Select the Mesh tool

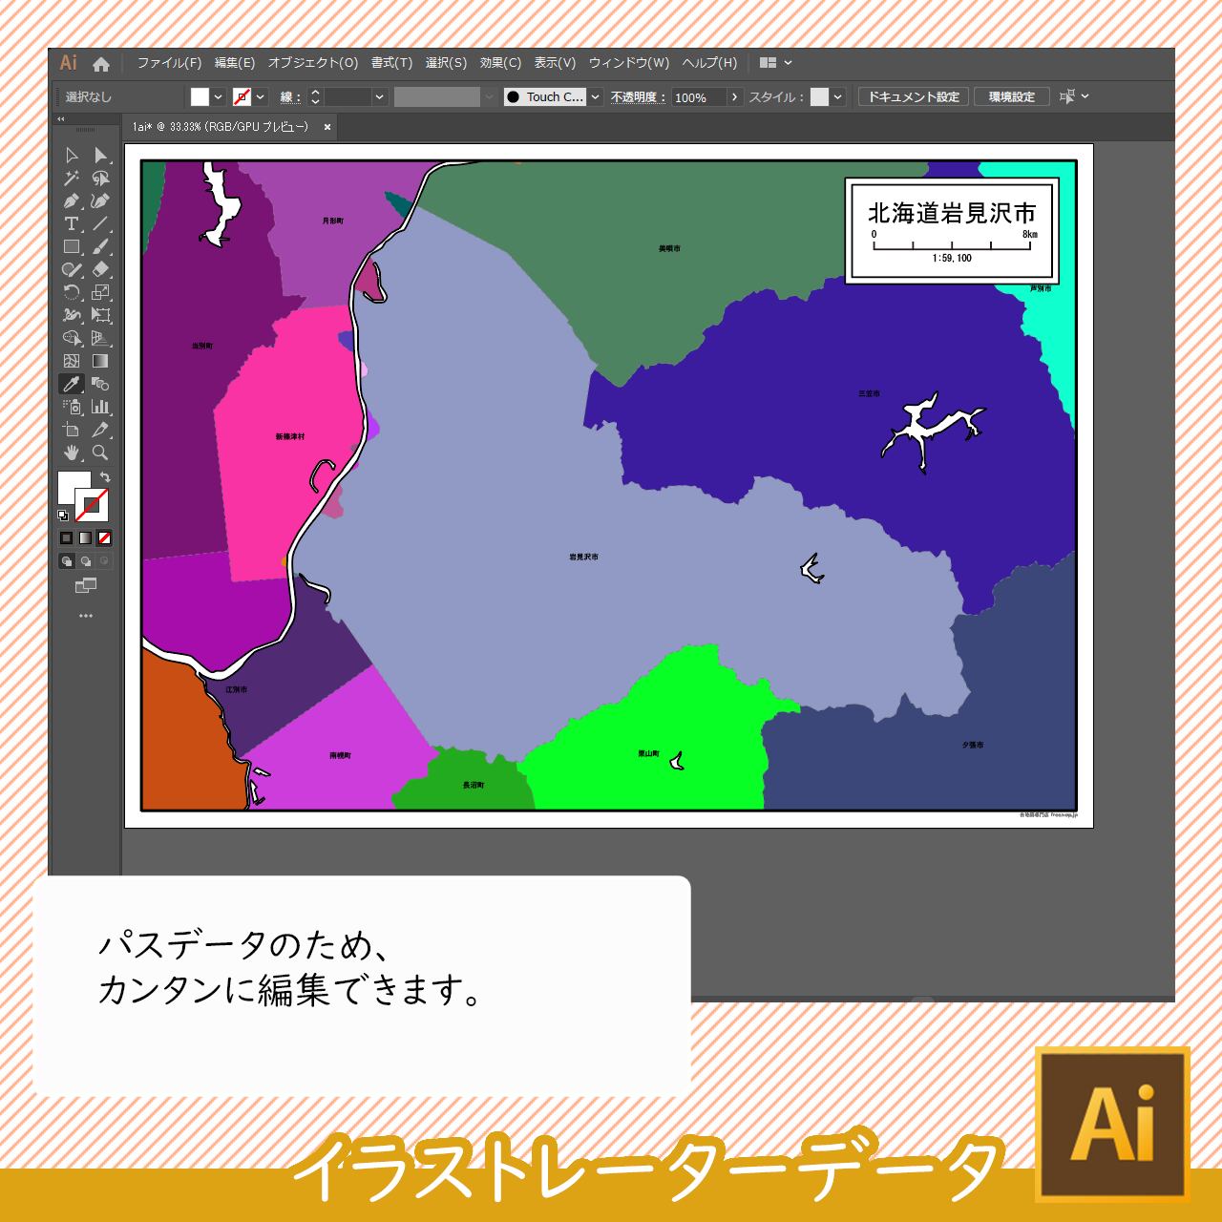(x=72, y=361)
